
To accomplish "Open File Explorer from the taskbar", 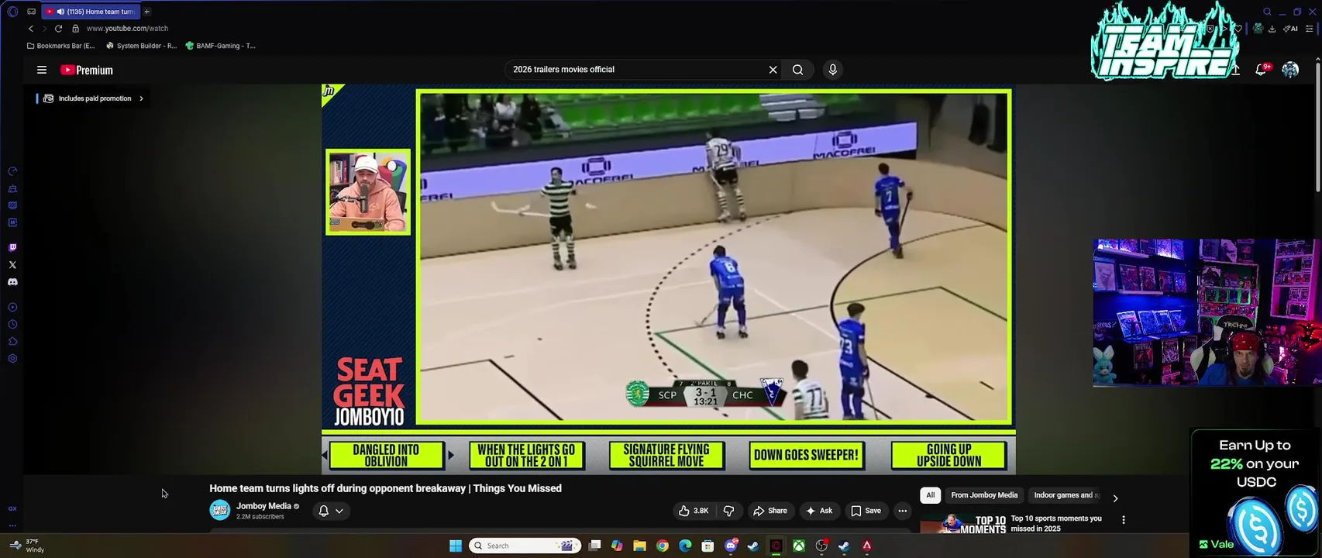I will (x=639, y=546).
